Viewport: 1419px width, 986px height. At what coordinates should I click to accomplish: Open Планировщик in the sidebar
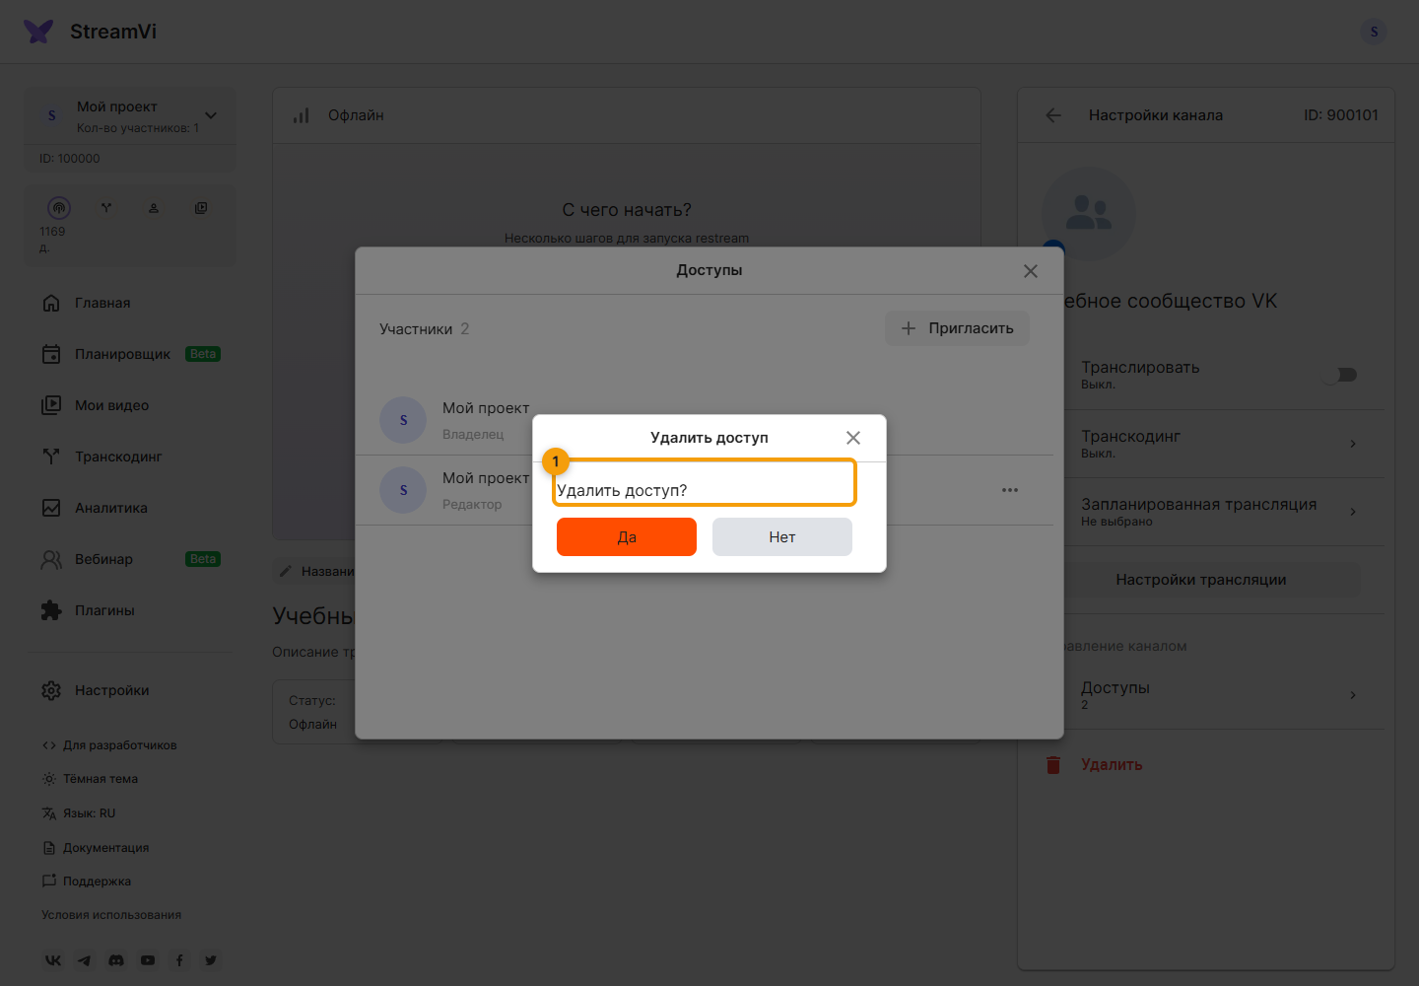(130, 354)
